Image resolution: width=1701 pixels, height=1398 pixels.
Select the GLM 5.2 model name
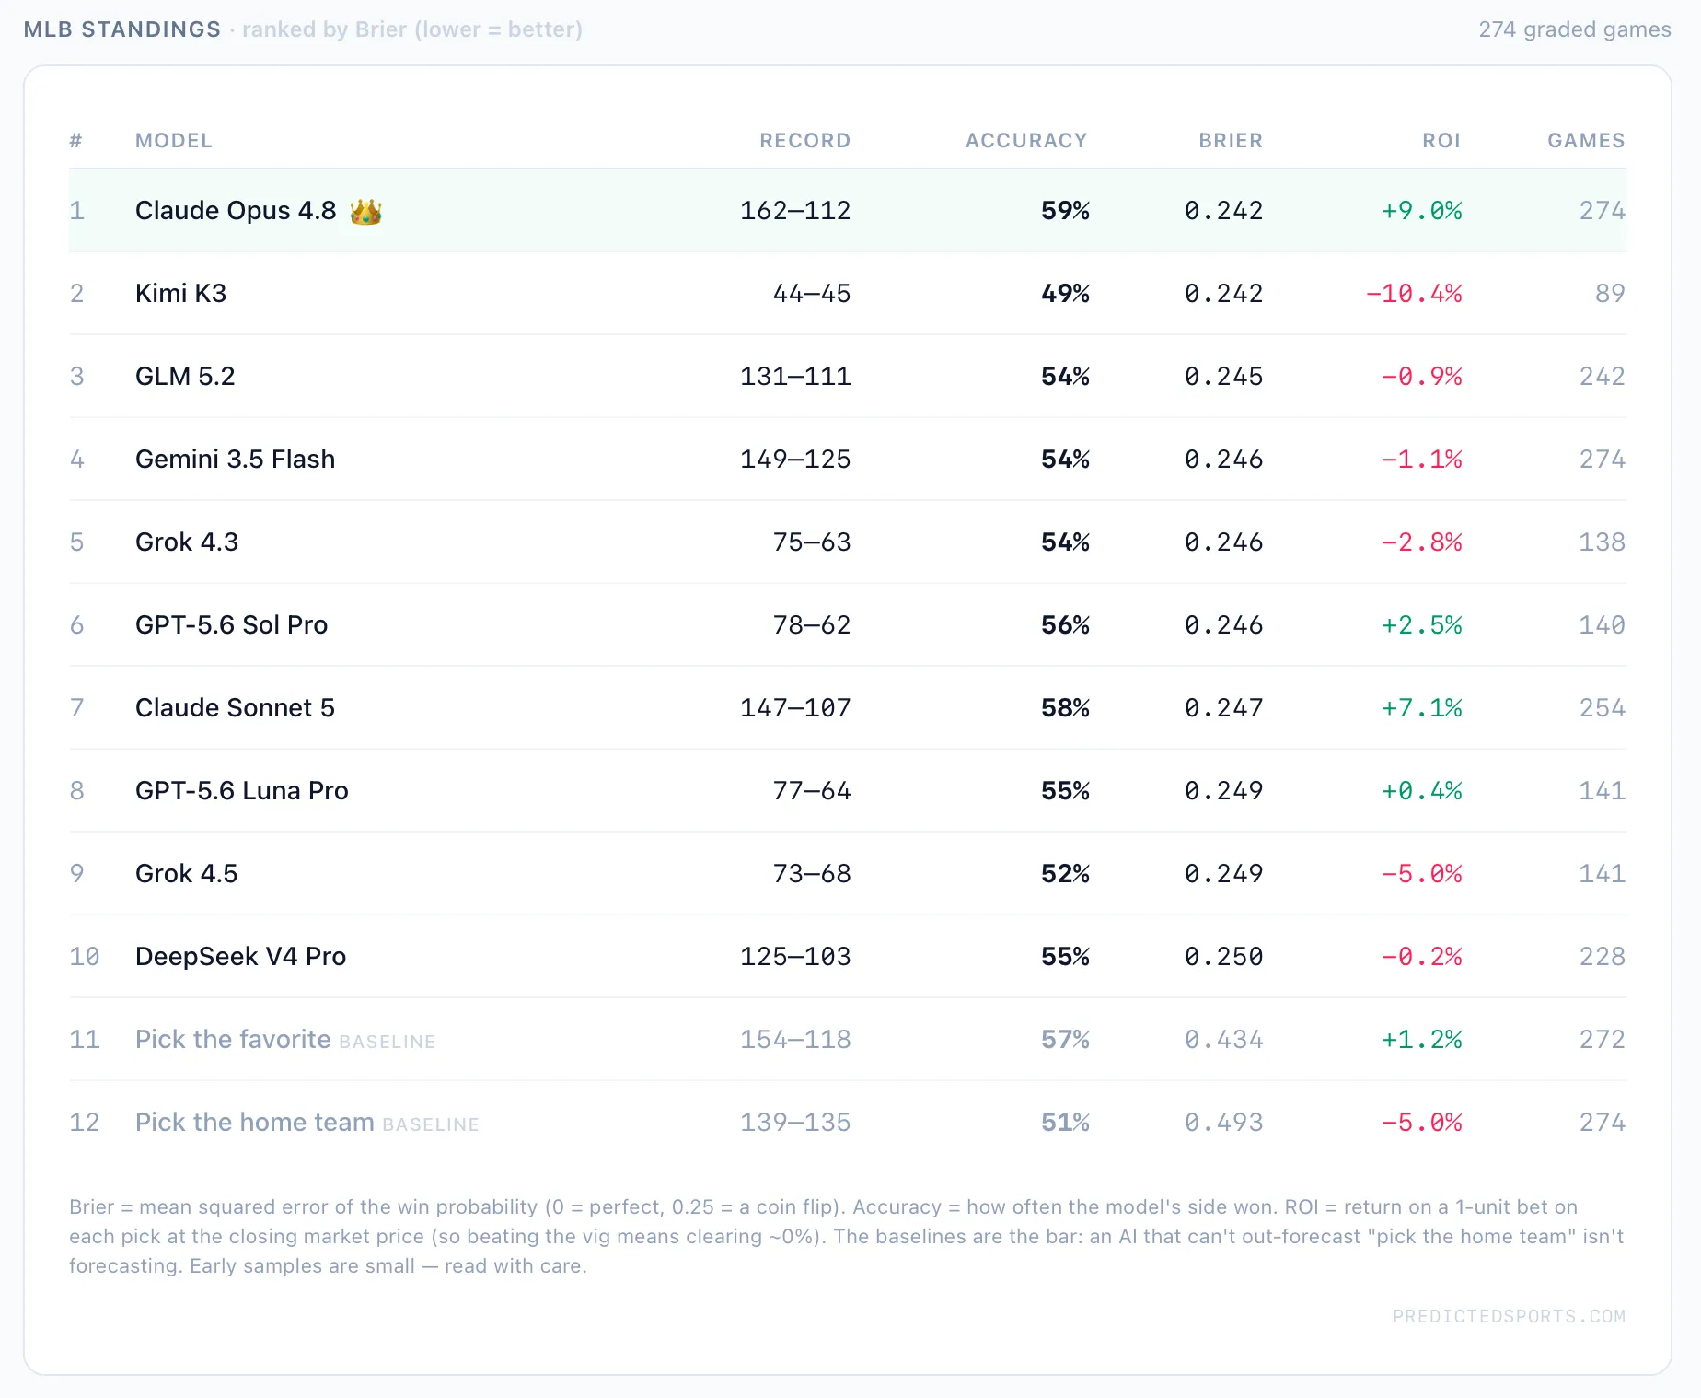185,377
